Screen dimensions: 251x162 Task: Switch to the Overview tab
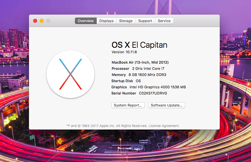click(x=86, y=21)
